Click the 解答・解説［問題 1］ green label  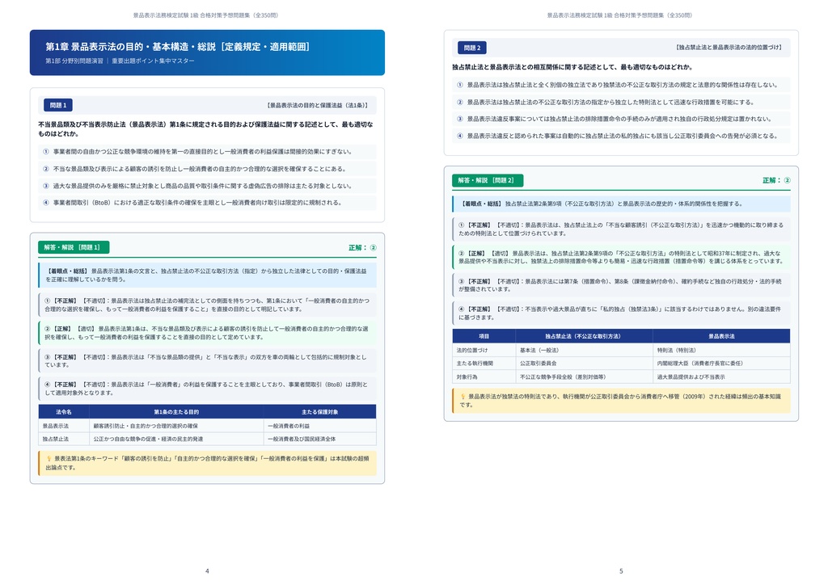[74, 247]
